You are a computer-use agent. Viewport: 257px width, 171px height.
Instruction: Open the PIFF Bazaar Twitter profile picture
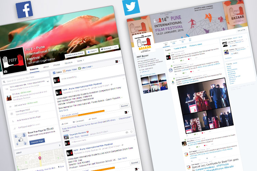point(144,42)
